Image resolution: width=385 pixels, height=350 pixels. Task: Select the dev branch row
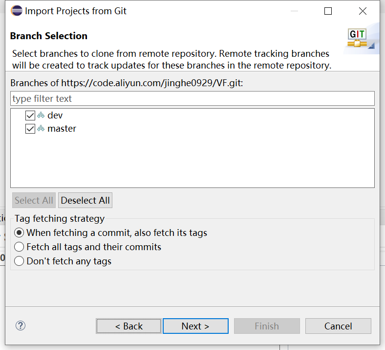[55, 116]
